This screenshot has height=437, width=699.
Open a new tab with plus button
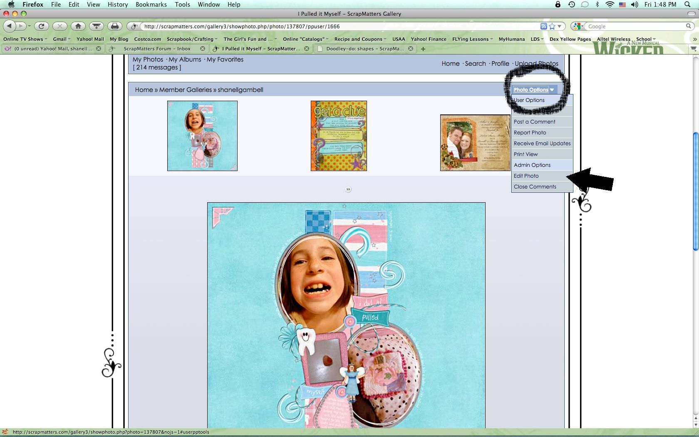(x=423, y=49)
